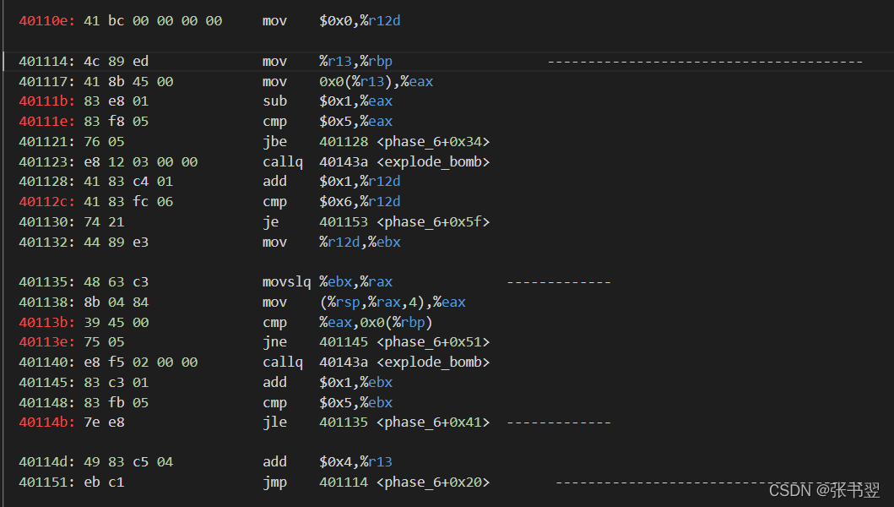Click jmp target 401114 <phase_6+0x20>
Screen dimensions: 894x507
[x=404, y=482]
